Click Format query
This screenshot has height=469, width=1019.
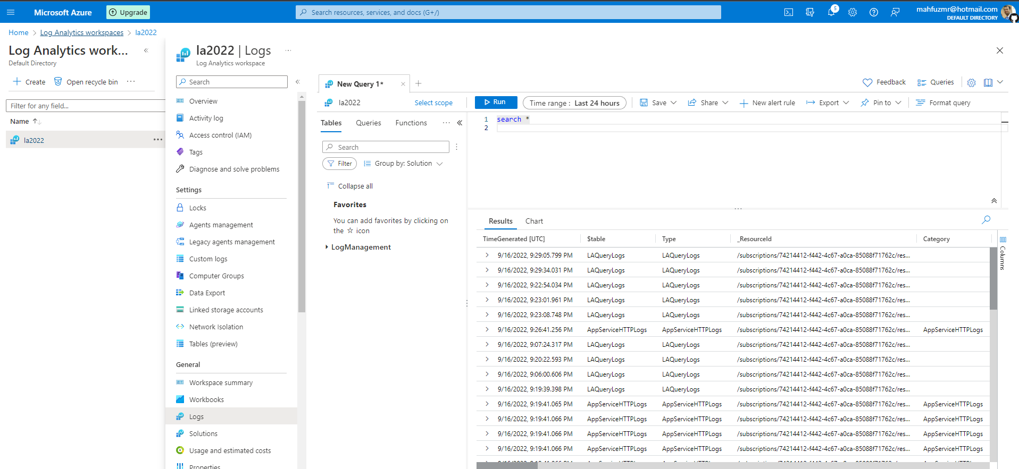coord(943,103)
